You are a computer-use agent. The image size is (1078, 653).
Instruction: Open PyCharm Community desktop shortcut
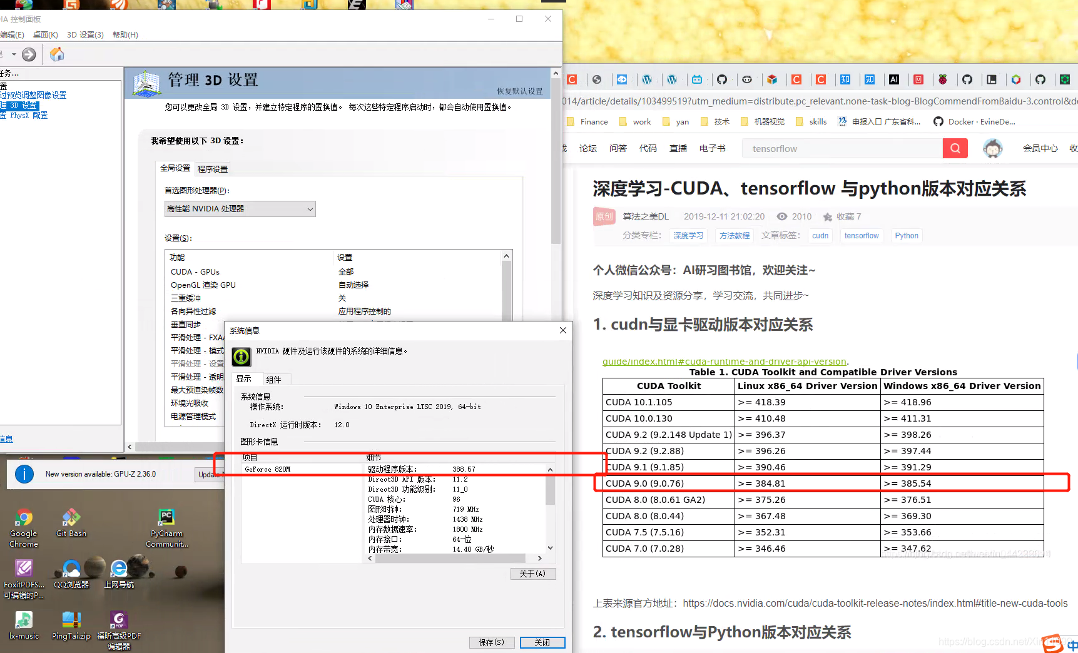pos(166,529)
